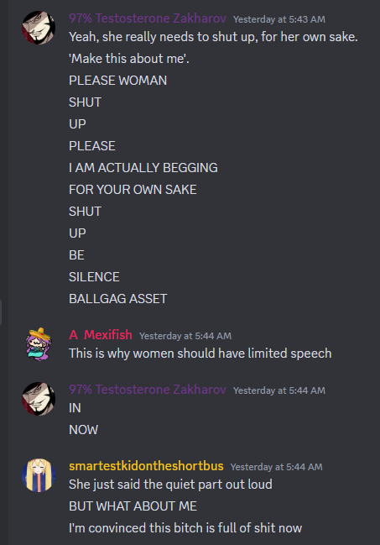
Task: Click the I AM ACTUALLY BEGGING message
Action: pyautogui.click(x=143, y=168)
